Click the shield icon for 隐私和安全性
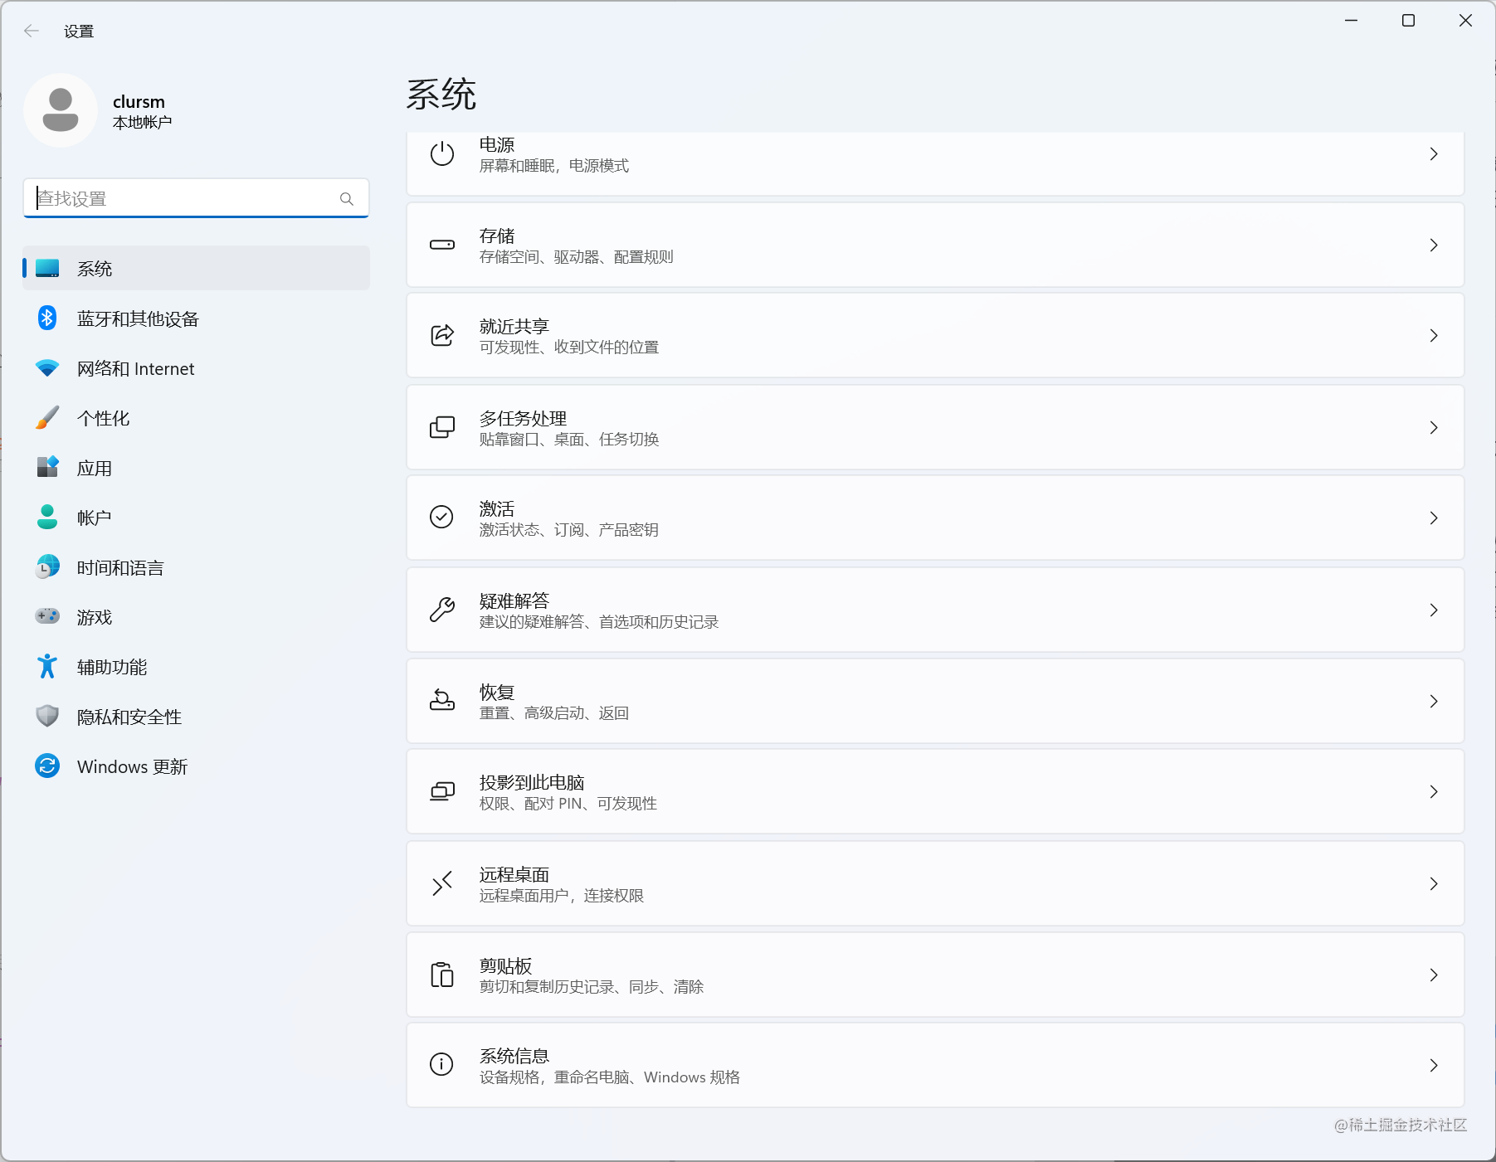1496x1162 pixels. pos(47,716)
